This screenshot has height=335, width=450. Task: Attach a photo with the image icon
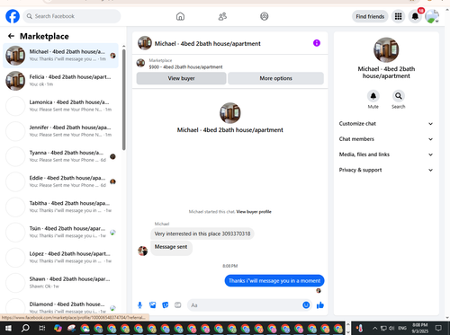(153, 305)
